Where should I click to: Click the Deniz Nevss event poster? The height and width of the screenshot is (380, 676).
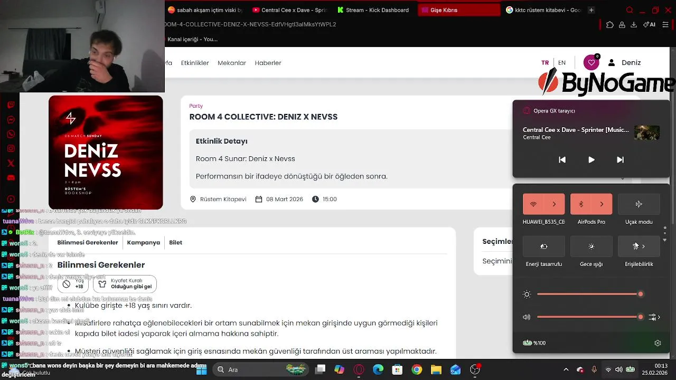click(106, 153)
